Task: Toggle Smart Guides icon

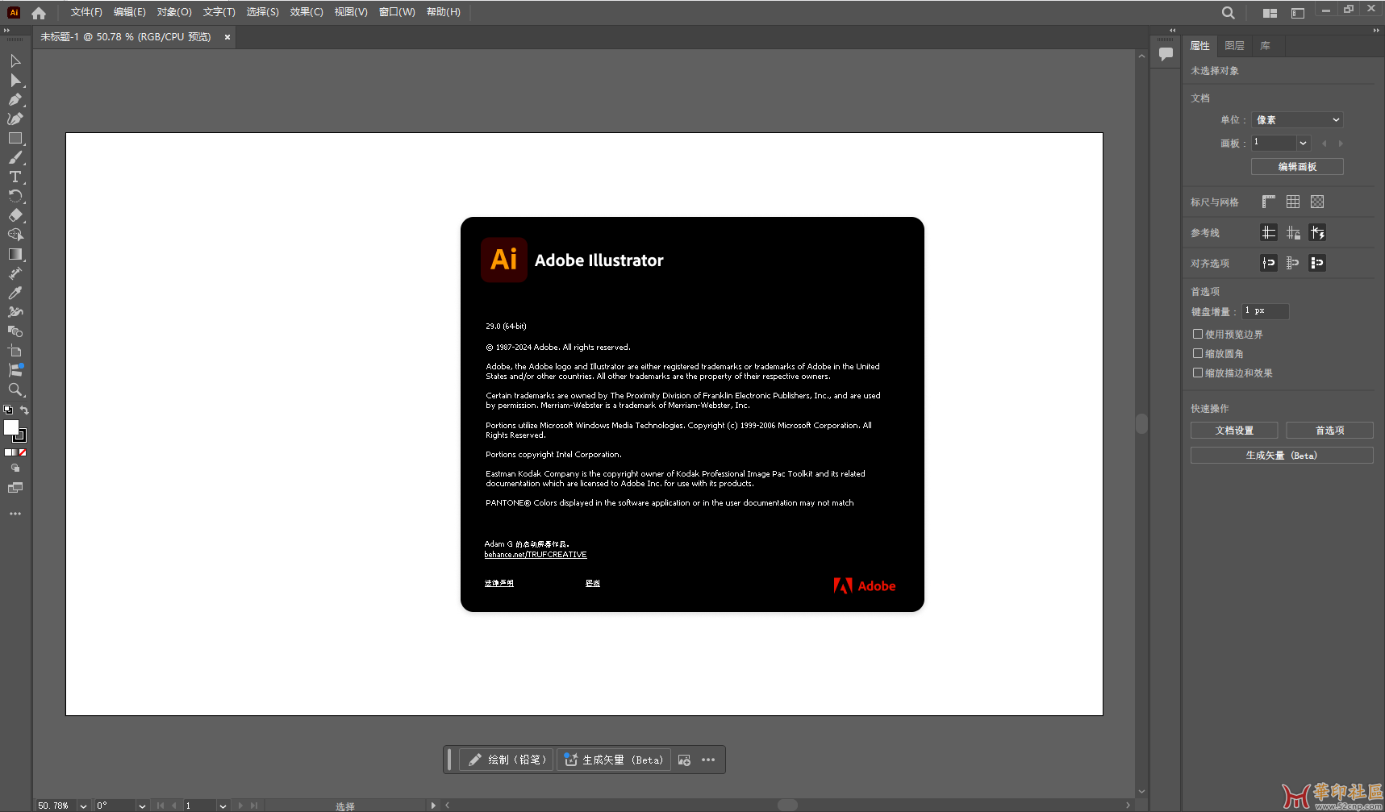Action: pyautogui.click(x=1317, y=233)
